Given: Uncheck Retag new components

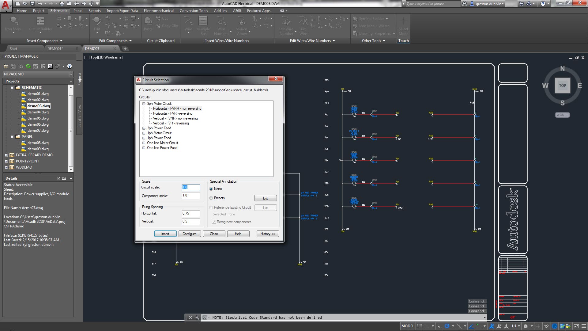Looking at the screenshot, I should 214,222.
